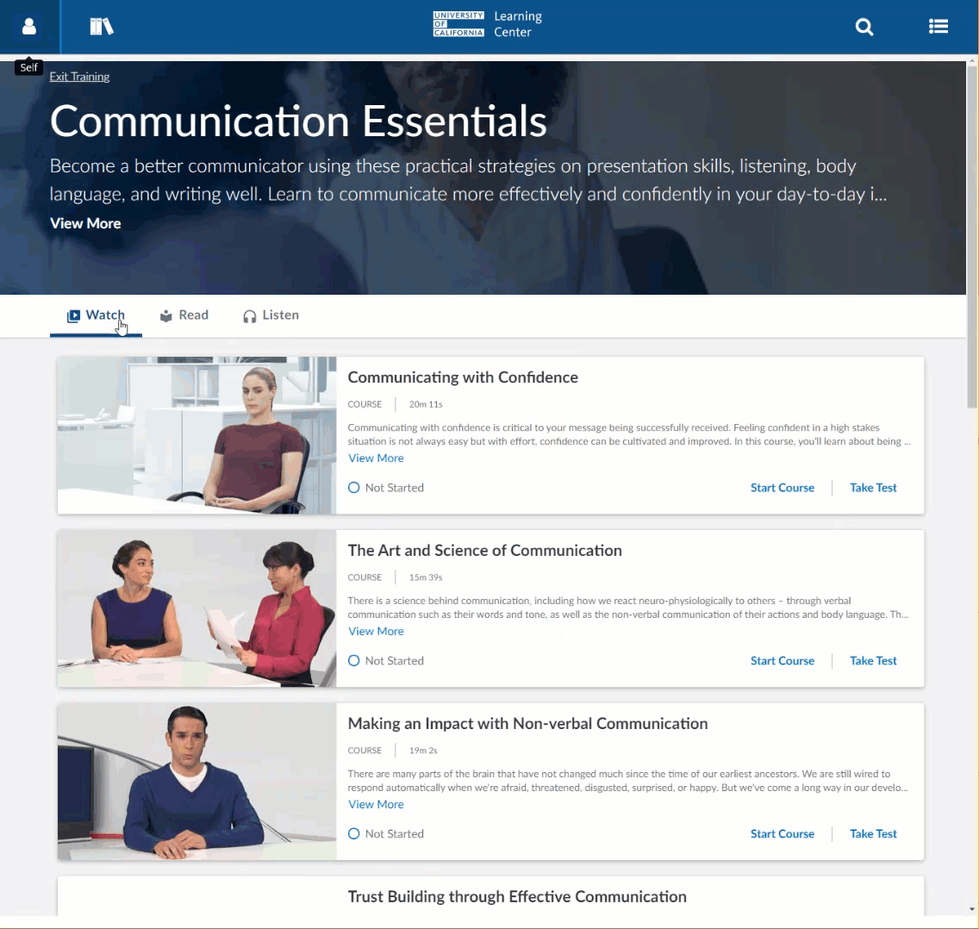Click the Not Started circle for Communicating with Confidence
The height and width of the screenshot is (929, 979).
click(x=353, y=488)
